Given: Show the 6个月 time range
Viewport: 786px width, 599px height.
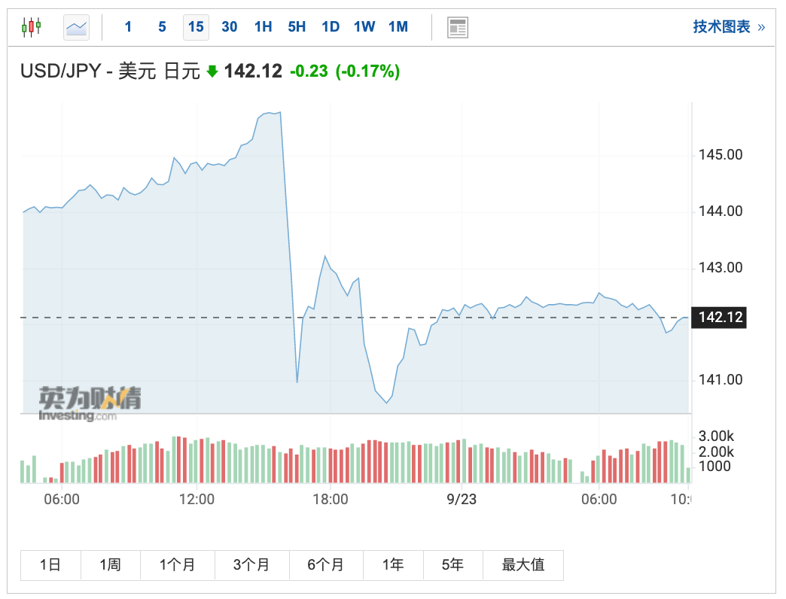Looking at the screenshot, I should [x=325, y=565].
